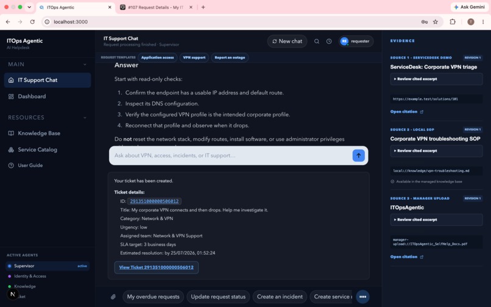Select Supervisor active agent
The width and height of the screenshot is (491, 307).
(x=48, y=266)
